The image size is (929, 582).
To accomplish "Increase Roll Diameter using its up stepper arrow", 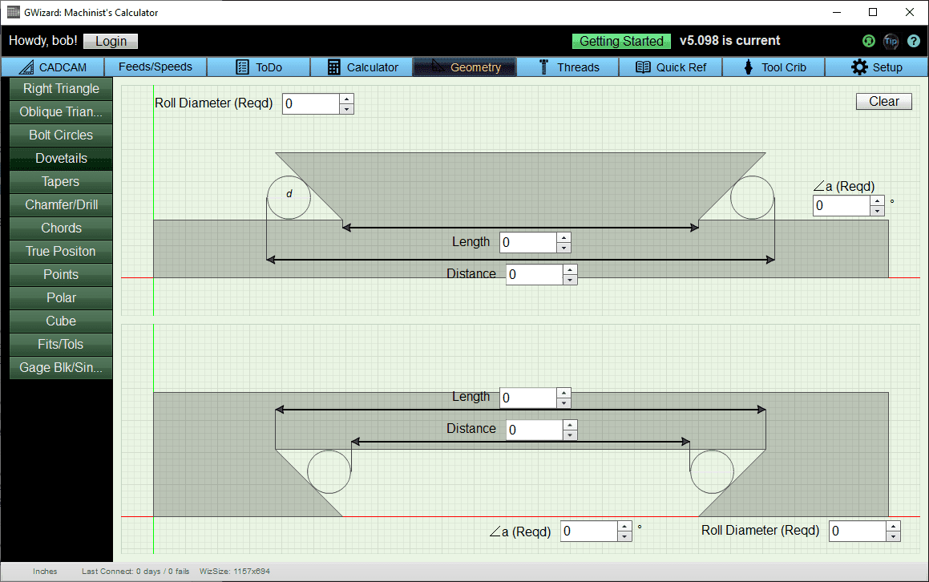I will coord(345,99).
